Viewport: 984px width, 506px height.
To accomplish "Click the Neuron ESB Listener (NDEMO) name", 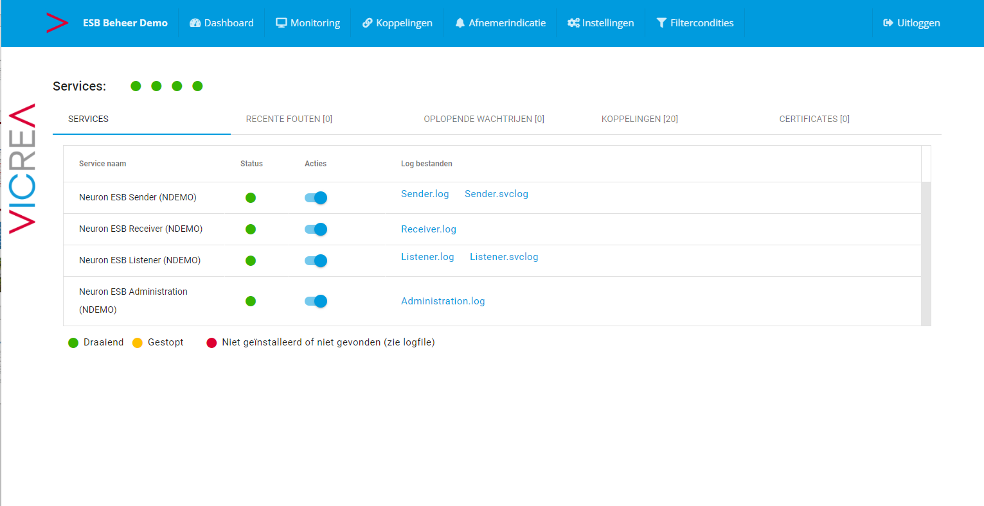I will (x=139, y=260).
